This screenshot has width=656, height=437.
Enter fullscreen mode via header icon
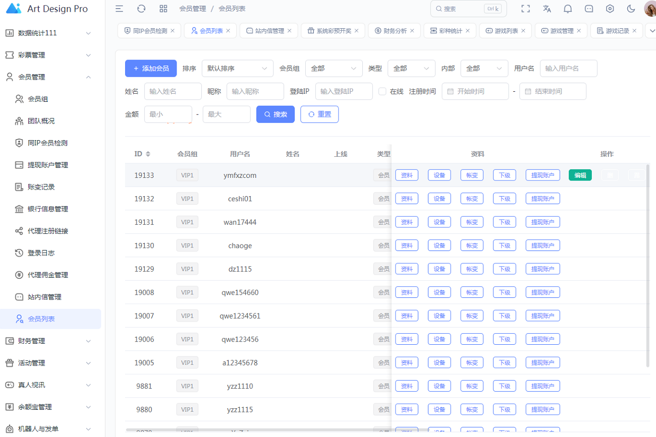point(525,9)
